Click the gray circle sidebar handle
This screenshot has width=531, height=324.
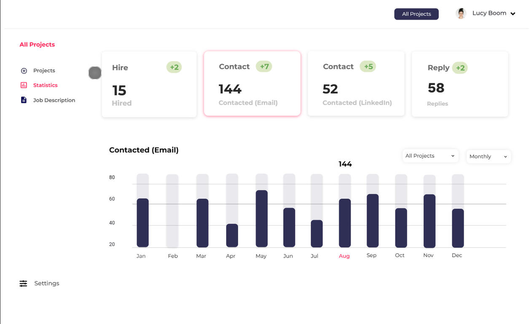(x=95, y=73)
